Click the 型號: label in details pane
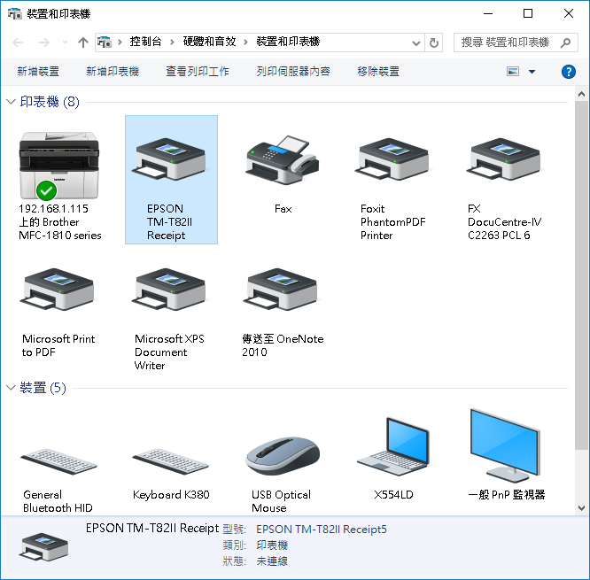The image size is (590, 580). 234,530
